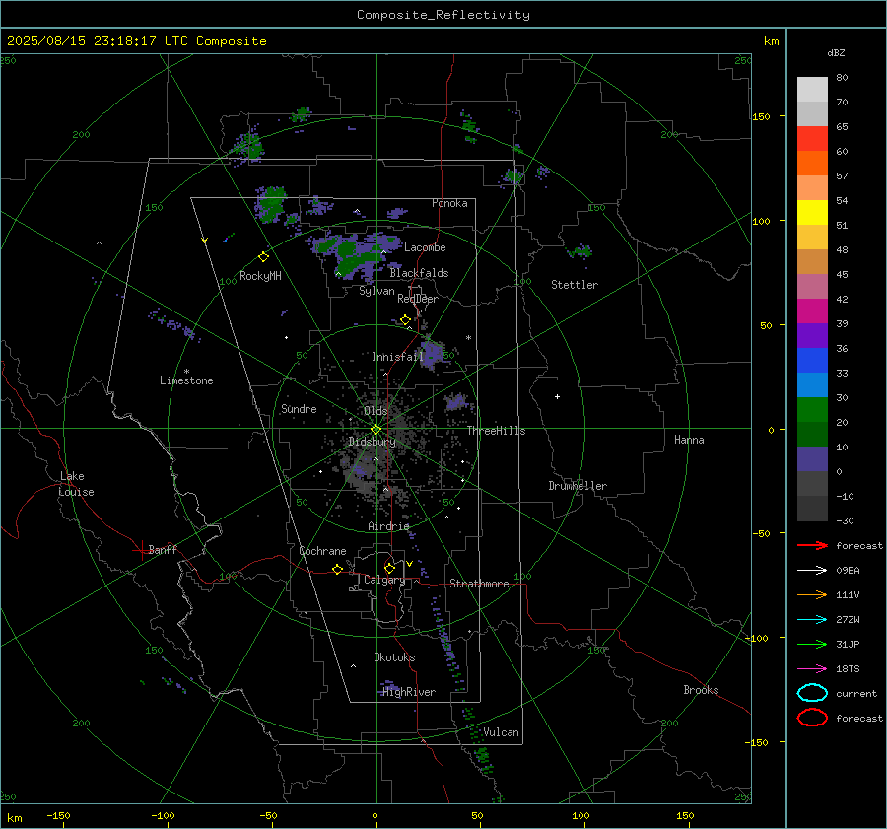Screen dimensions: 887x829
Task: Click the cyan current ellipse legend icon
Action: (812, 693)
